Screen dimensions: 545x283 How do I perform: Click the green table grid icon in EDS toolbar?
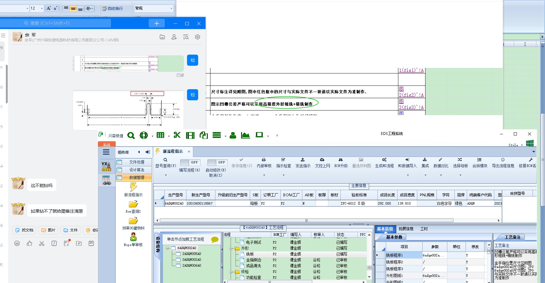click(160, 135)
